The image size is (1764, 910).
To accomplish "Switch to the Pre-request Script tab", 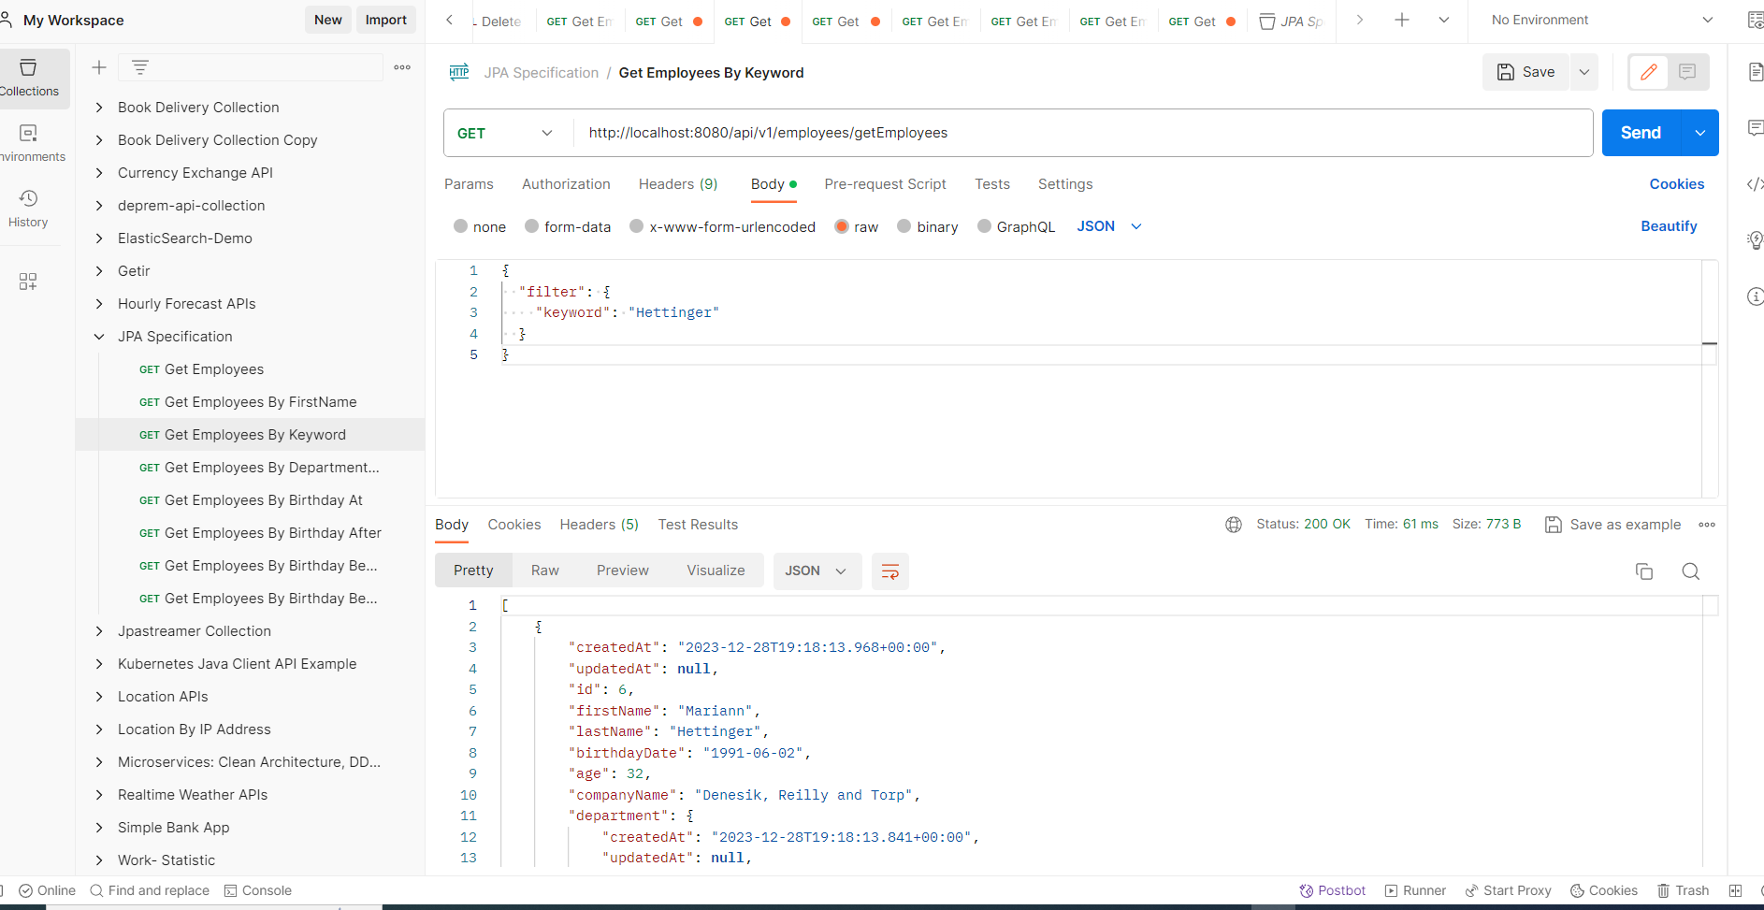I will [x=885, y=184].
